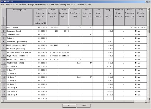Screen dimensions: 151x109
Task: Select row header number 1
Action: click(4, 27)
